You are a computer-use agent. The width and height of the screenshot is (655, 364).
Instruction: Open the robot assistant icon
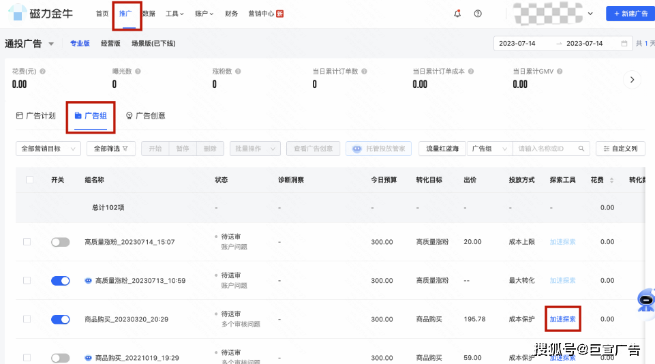[646, 300]
